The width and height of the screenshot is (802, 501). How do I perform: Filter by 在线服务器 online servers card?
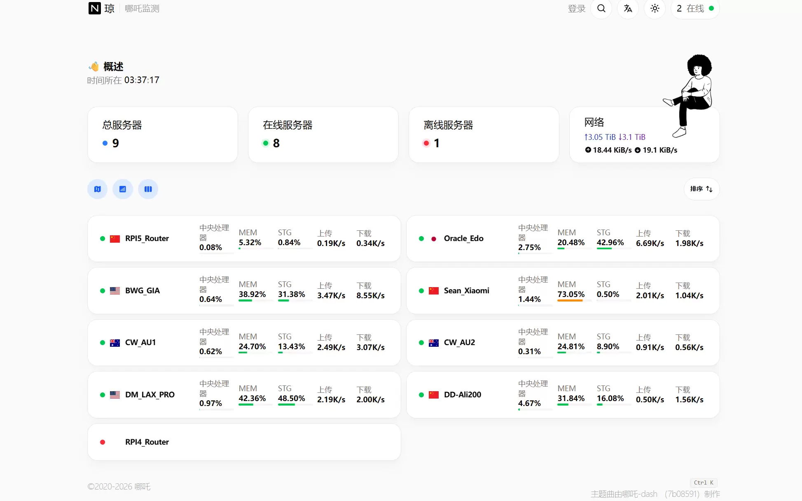pos(323,135)
